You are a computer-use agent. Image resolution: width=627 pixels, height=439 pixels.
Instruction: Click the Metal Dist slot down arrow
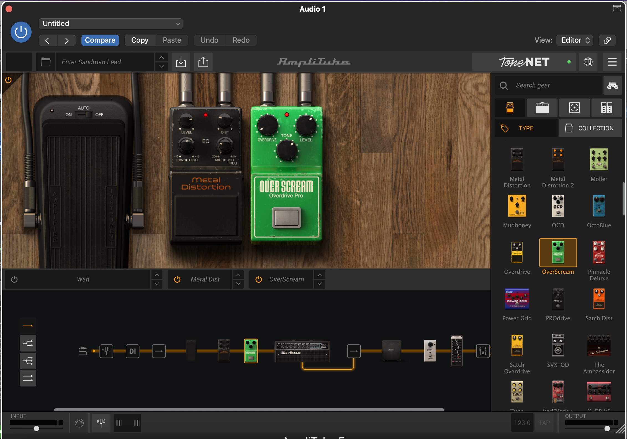(238, 284)
